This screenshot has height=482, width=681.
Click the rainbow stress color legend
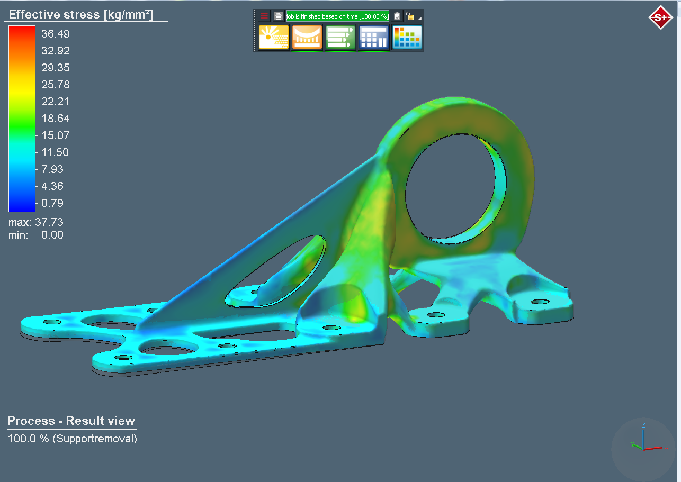click(21, 119)
